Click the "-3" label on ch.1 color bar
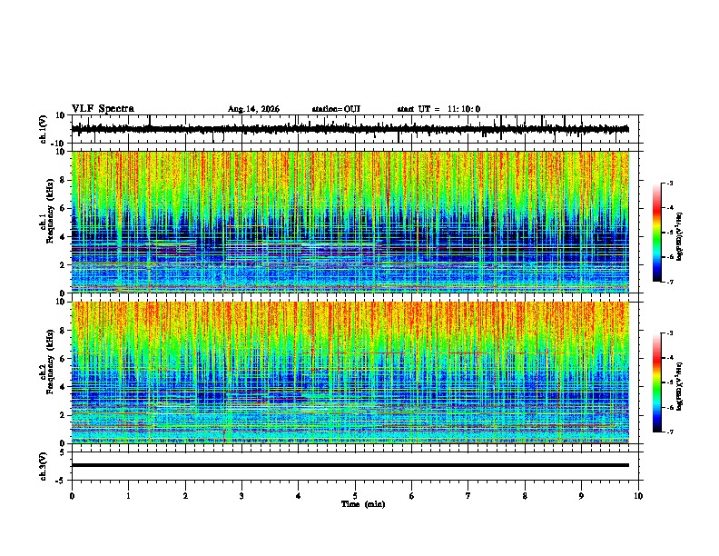This screenshot has width=719, height=556. 669,183
